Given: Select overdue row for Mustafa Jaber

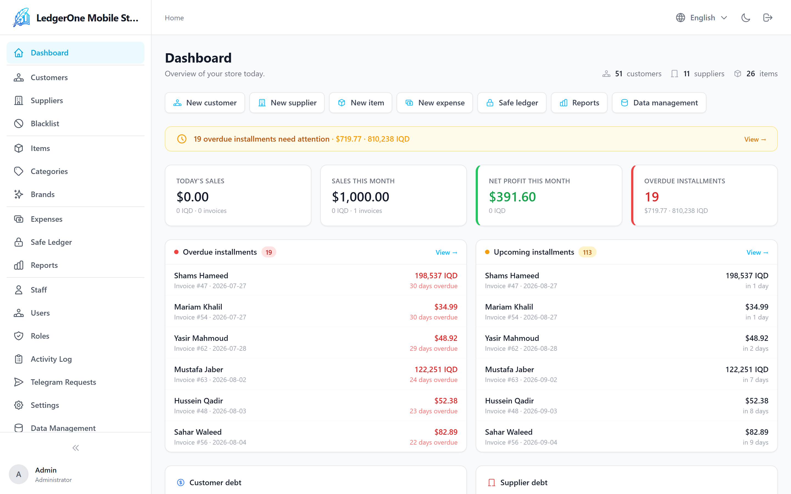Looking at the screenshot, I should tap(316, 374).
